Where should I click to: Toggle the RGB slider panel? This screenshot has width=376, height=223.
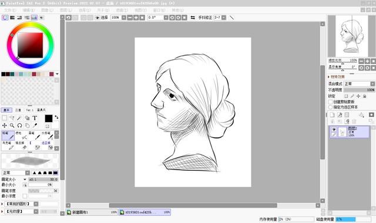(x=12, y=18)
